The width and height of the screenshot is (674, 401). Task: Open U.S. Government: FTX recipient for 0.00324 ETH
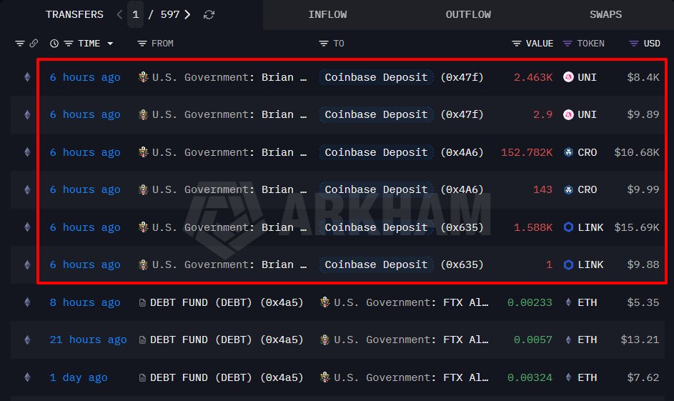(404, 378)
